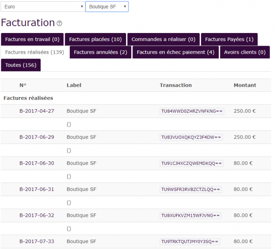Open the Factures placées (10) tab

(x=95, y=39)
